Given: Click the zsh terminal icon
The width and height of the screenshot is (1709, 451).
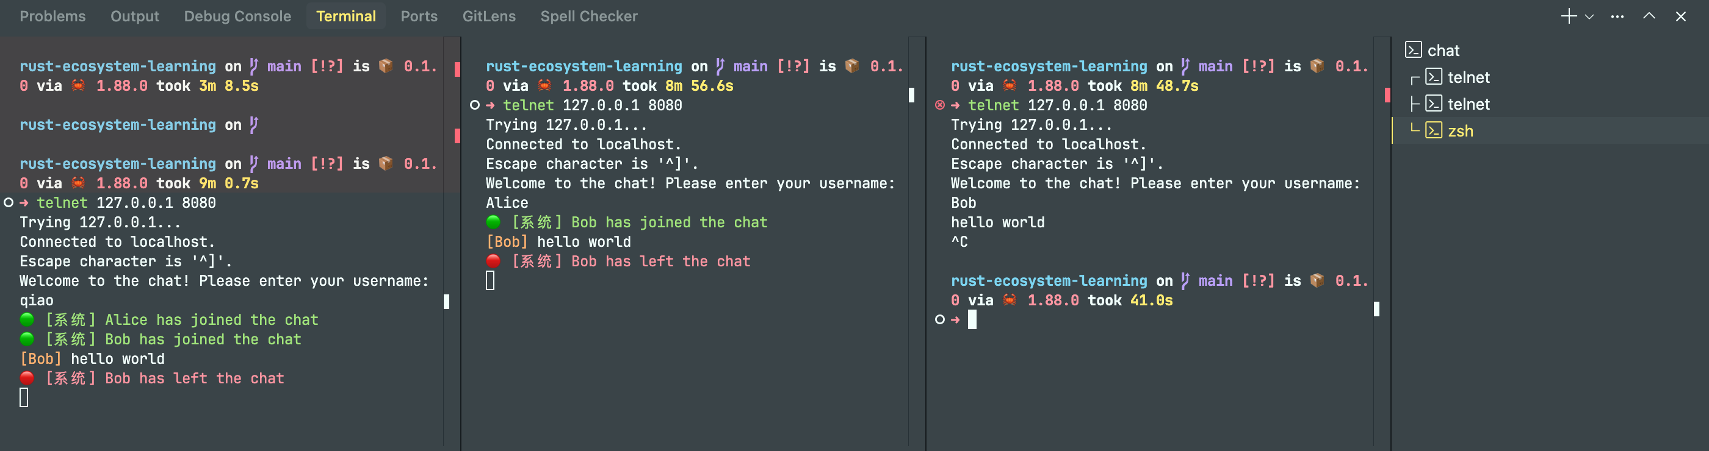Looking at the screenshot, I should [1434, 130].
